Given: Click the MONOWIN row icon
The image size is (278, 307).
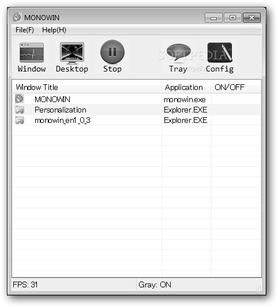Looking at the screenshot, I should tap(20, 99).
